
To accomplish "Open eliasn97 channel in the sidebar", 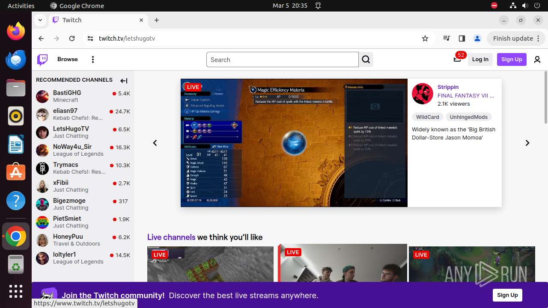I will pyautogui.click(x=83, y=114).
